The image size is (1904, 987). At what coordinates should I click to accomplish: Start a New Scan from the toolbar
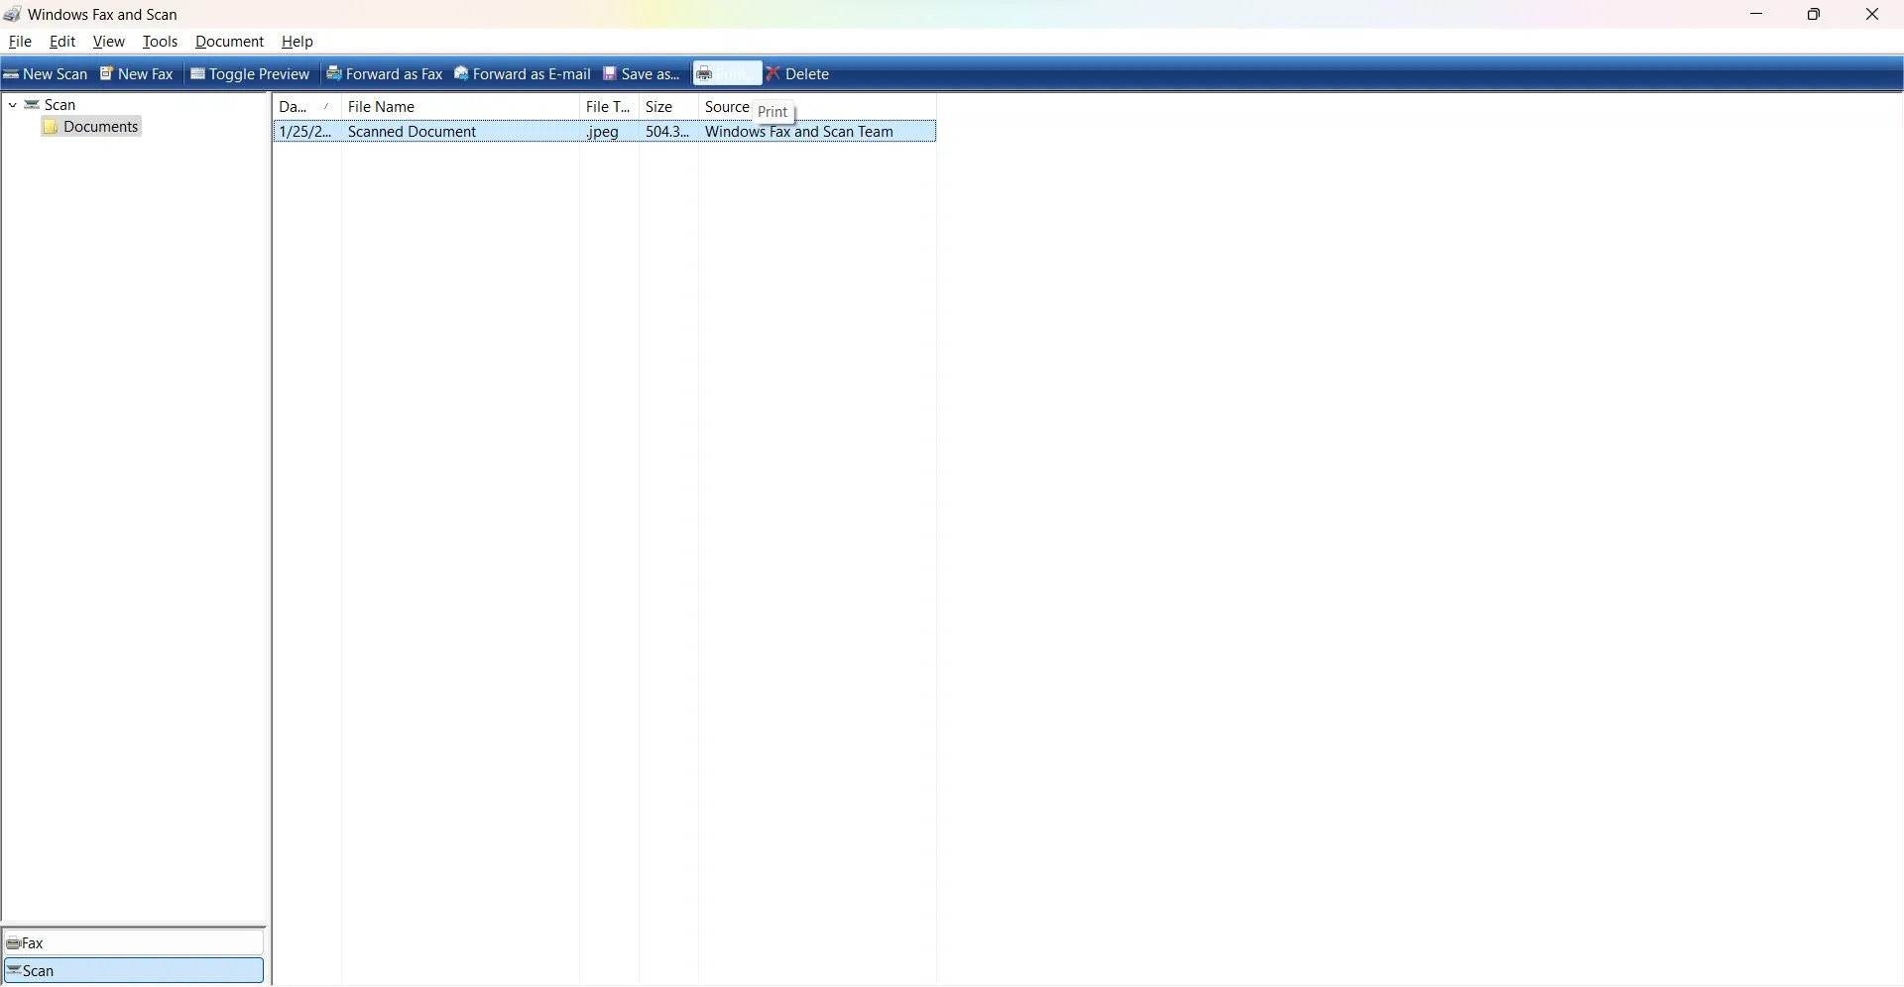click(46, 74)
